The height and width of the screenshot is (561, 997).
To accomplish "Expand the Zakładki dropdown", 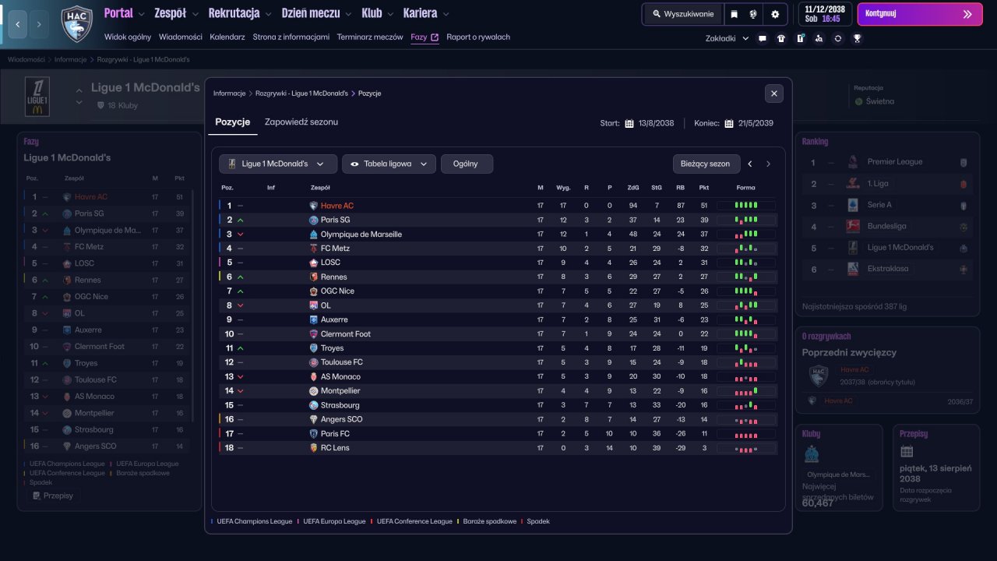I will pos(727,38).
